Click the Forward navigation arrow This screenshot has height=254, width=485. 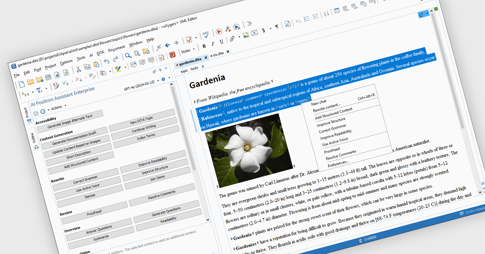click(176, 43)
